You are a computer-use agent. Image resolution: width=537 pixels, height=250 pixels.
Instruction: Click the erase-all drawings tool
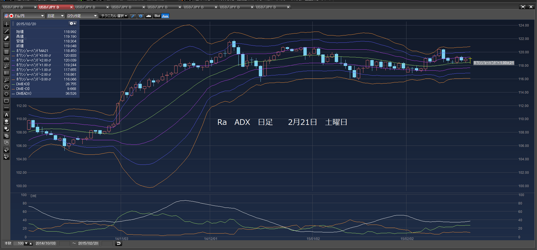(x=6, y=157)
